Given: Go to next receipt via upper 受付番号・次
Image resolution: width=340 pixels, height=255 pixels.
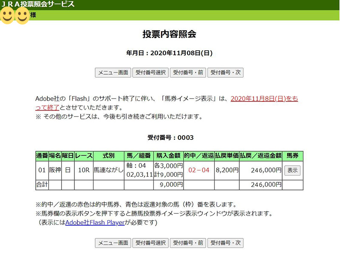Looking at the screenshot, I should 225,73.
